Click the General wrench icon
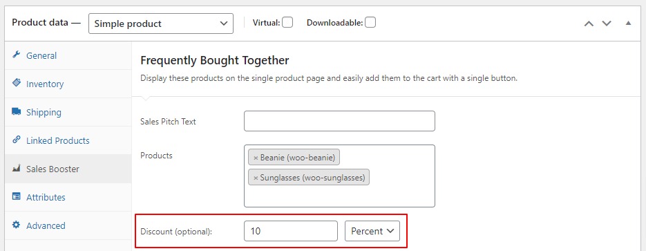This screenshot has height=251, width=646. pyautogui.click(x=17, y=55)
